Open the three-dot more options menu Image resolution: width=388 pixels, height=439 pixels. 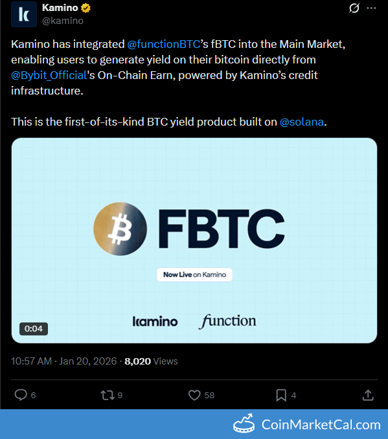coord(371,8)
